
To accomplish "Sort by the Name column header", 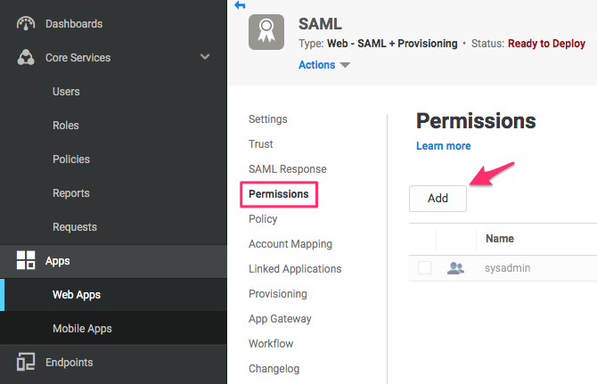I will 499,239.
